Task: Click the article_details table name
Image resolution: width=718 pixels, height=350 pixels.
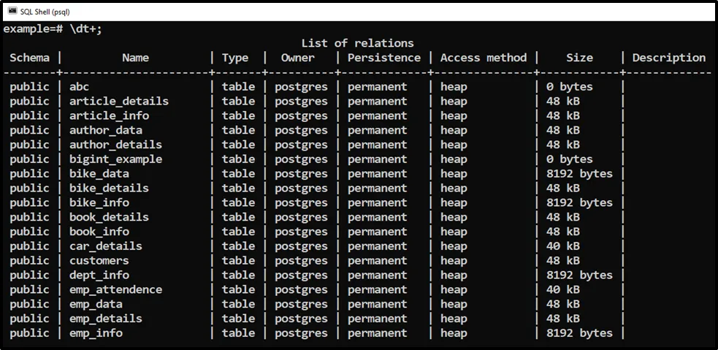Action: pyautogui.click(x=118, y=101)
